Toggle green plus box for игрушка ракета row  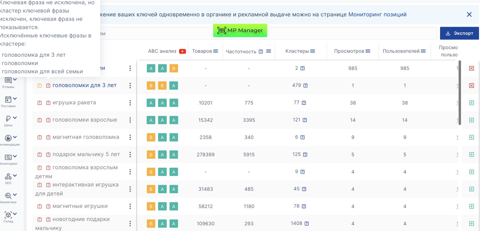coord(472,103)
